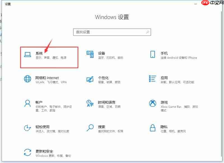
Task: Select the 游戏 category title
Action: click(x=164, y=102)
